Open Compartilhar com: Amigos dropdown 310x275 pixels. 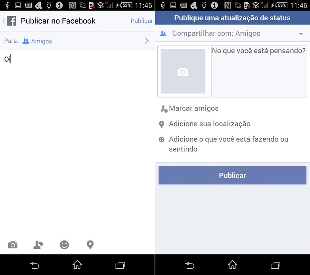click(x=232, y=33)
